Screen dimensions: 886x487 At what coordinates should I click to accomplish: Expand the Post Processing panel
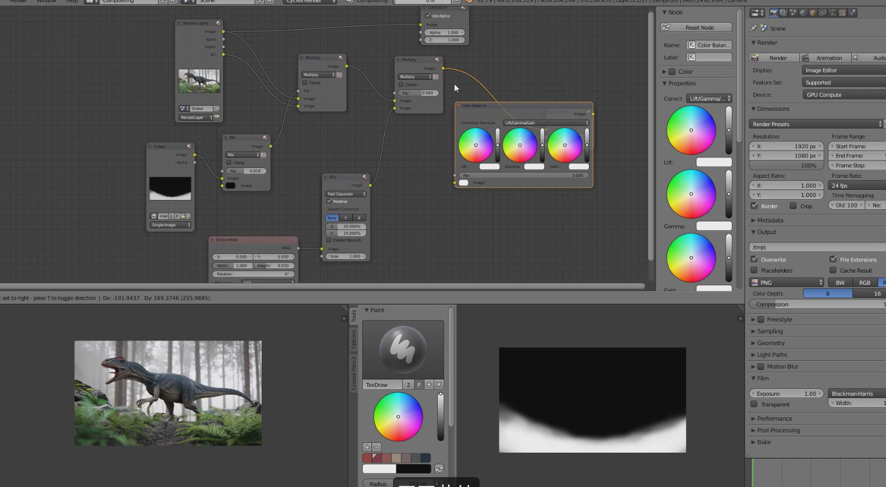[778, 430]
